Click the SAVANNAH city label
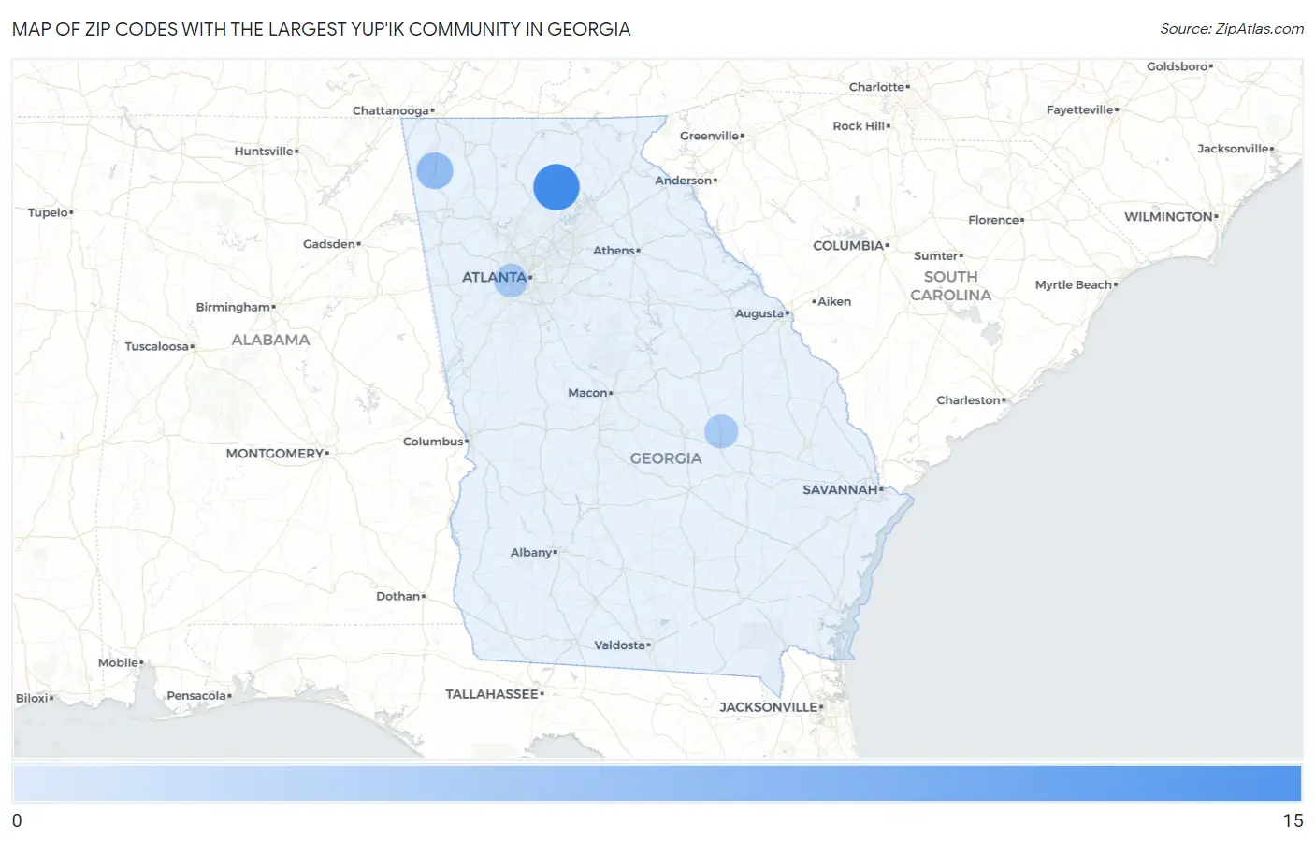Screen dimensions: 1315x841 coord(840,489)
